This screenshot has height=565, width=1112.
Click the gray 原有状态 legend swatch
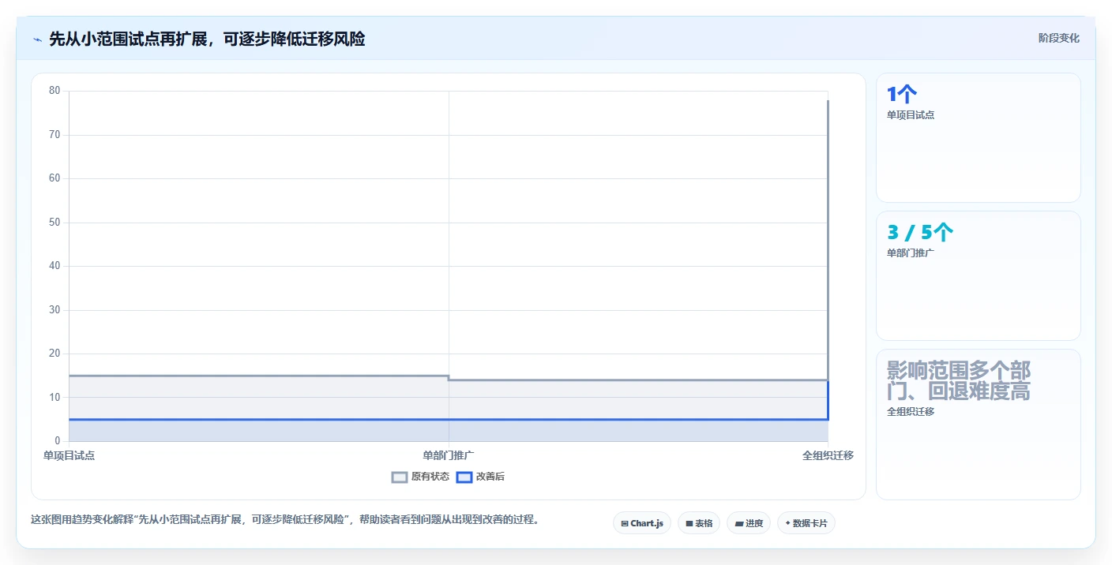(400, 477)
